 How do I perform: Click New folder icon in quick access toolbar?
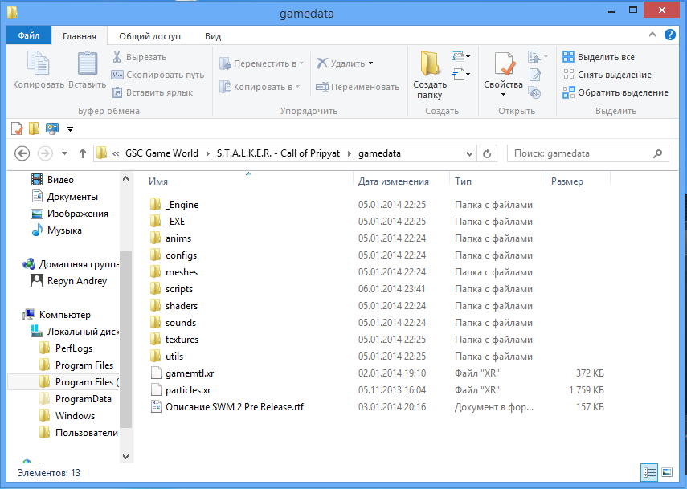point(35,128)
